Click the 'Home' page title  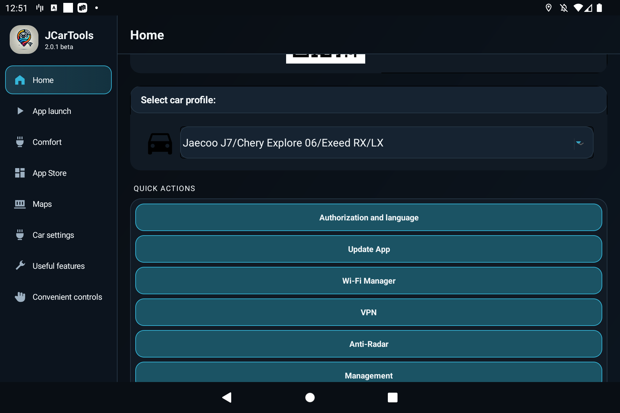tap(147, 35)
